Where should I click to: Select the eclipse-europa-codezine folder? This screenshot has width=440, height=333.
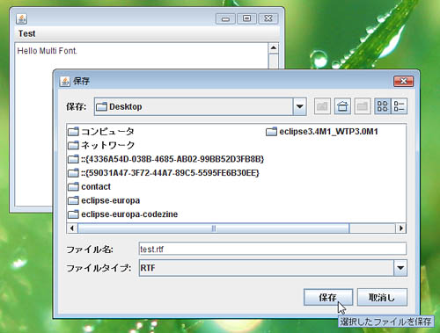(x=122, y=214)
